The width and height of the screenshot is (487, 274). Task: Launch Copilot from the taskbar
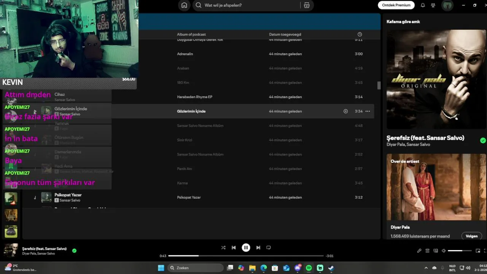241,268
